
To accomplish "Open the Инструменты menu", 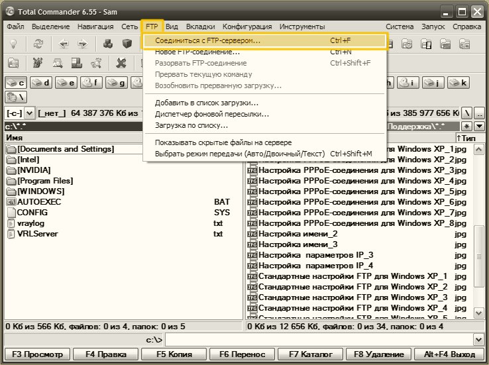I will pos(302,26).
